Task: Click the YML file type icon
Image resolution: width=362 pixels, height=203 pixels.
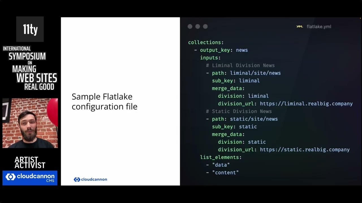Action: 300,27
